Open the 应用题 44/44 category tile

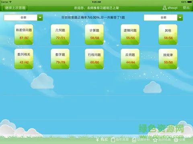point(130,59)
